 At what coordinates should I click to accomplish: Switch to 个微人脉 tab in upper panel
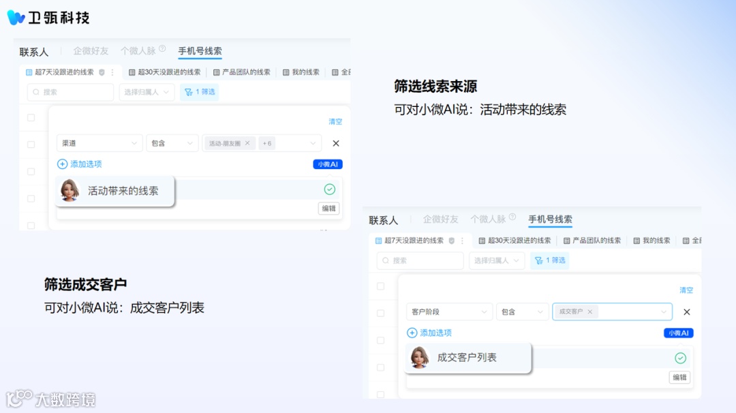coord(138,50)
